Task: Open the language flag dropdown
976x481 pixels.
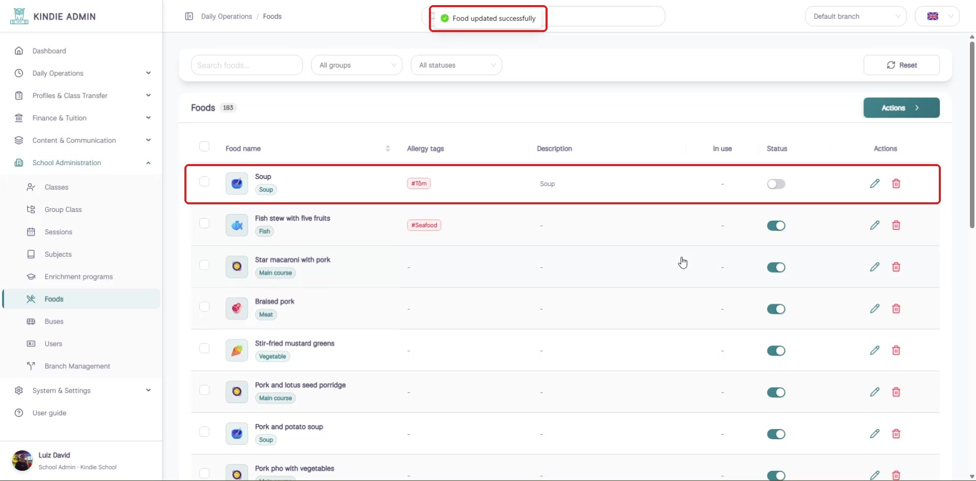Action: coord(937,16)
